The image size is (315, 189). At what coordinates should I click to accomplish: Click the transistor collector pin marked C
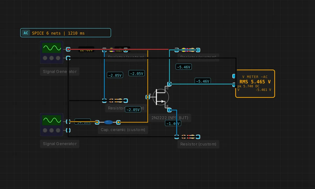pyautogui.click(x=169, y=84)
